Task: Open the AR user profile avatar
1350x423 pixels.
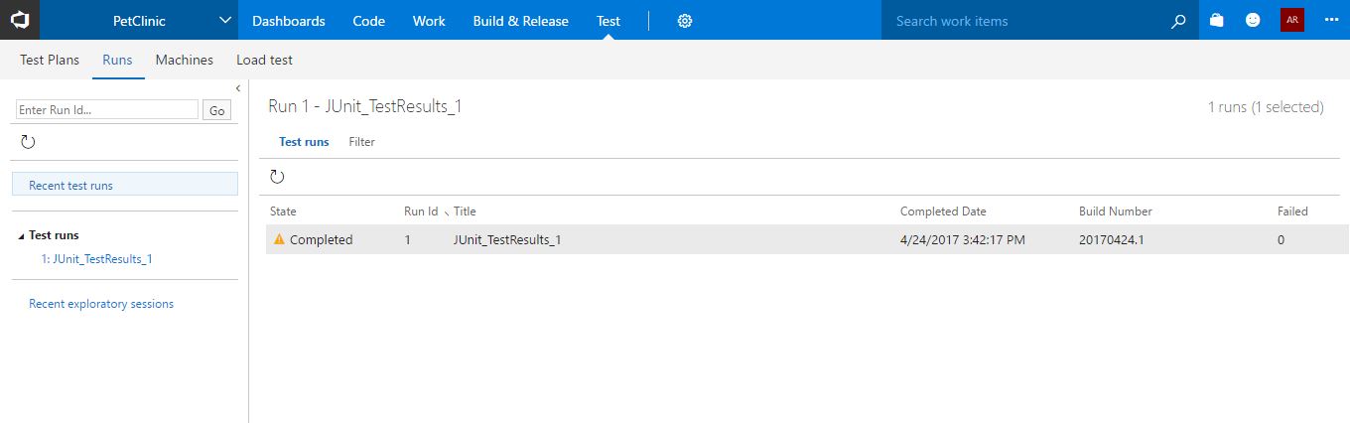Action: pyautogui.click(x=1291, y=20)
